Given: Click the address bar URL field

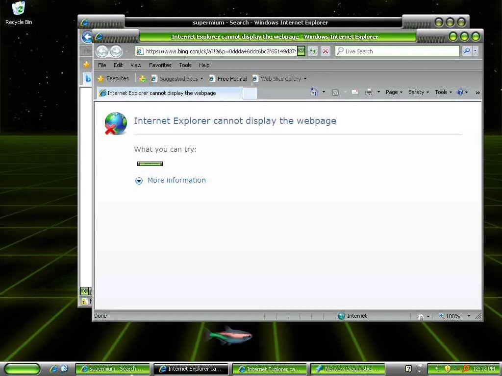Looking at the screenshot, I should point(221,51).
